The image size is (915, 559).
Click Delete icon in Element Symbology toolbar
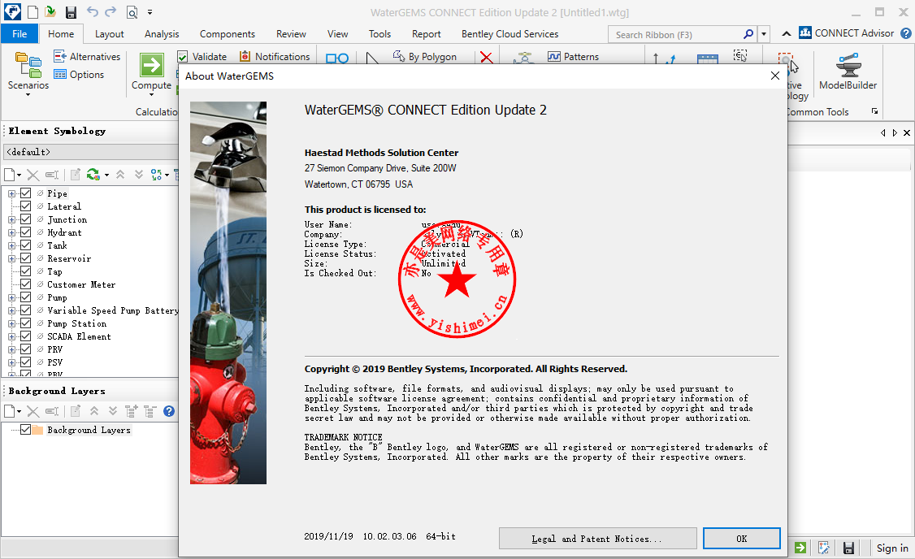click(33, 175)
